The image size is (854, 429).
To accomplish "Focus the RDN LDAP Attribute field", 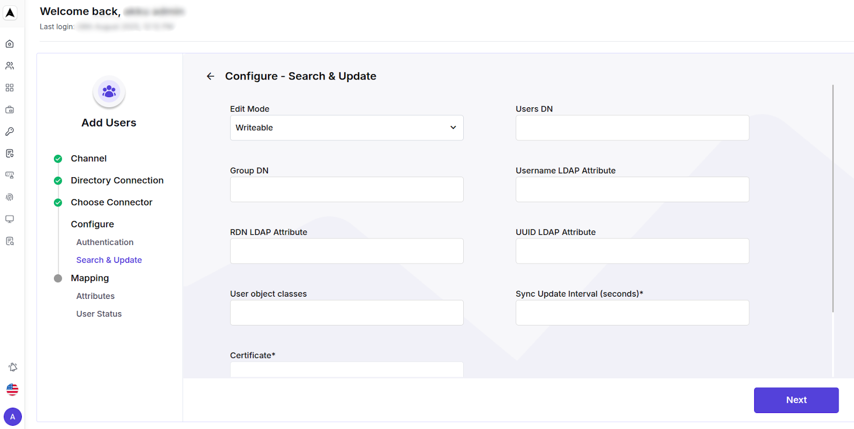I will [x=347, y=251].
